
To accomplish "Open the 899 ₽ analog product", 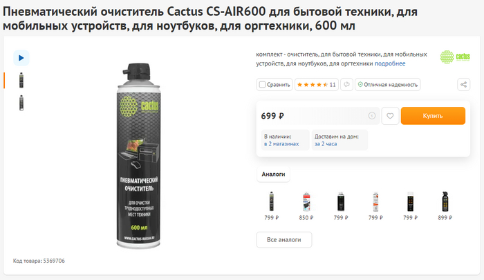I will pyautogui.click(x=445, y=206).
